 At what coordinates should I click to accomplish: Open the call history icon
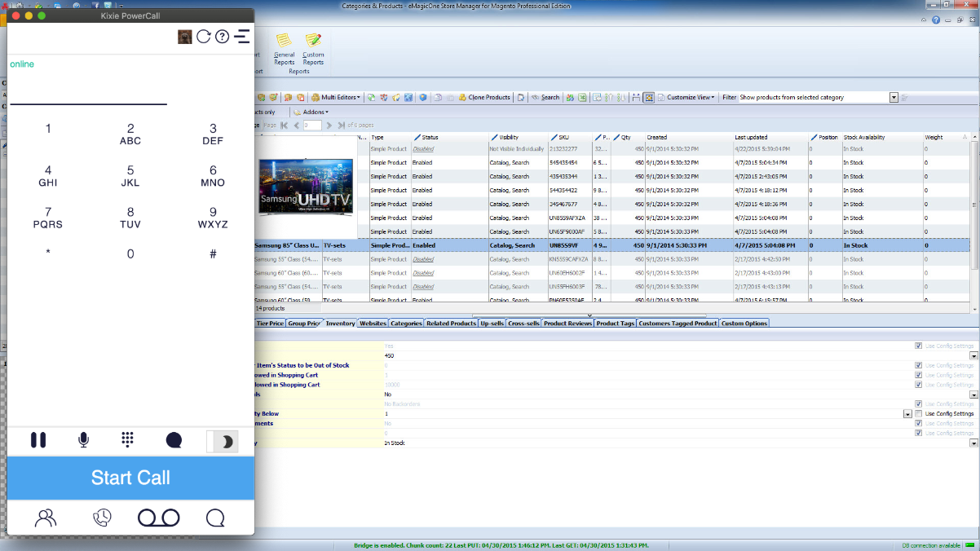102,518
